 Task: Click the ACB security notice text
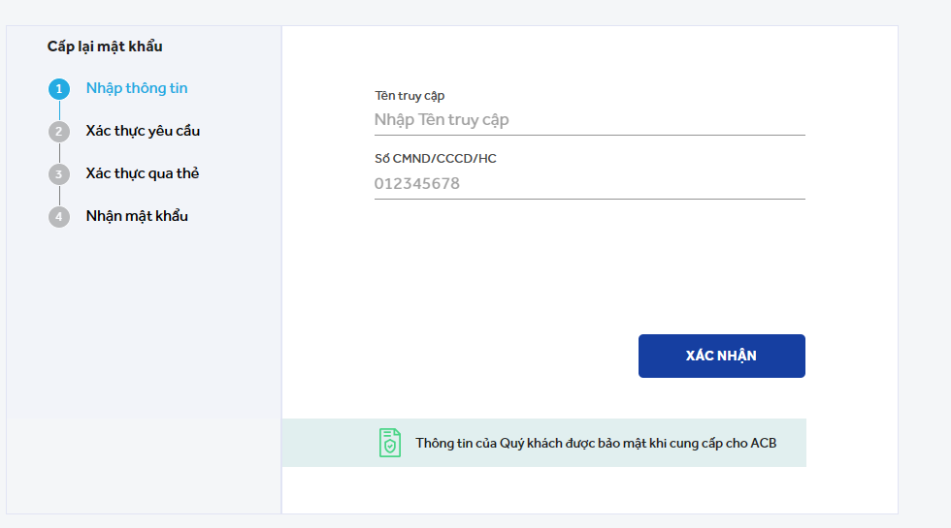(596, 444)
